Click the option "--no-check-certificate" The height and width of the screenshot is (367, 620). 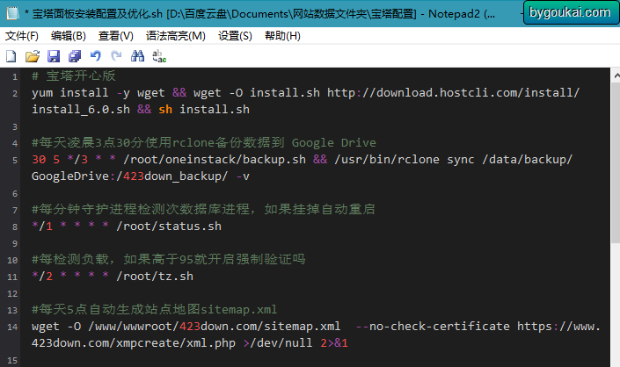click(x=433, y=327)
